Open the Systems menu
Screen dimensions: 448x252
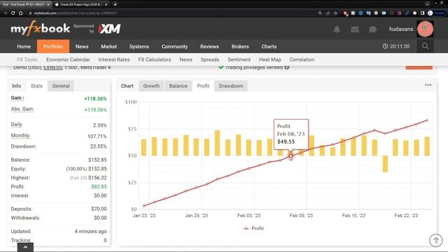(139, 47)
